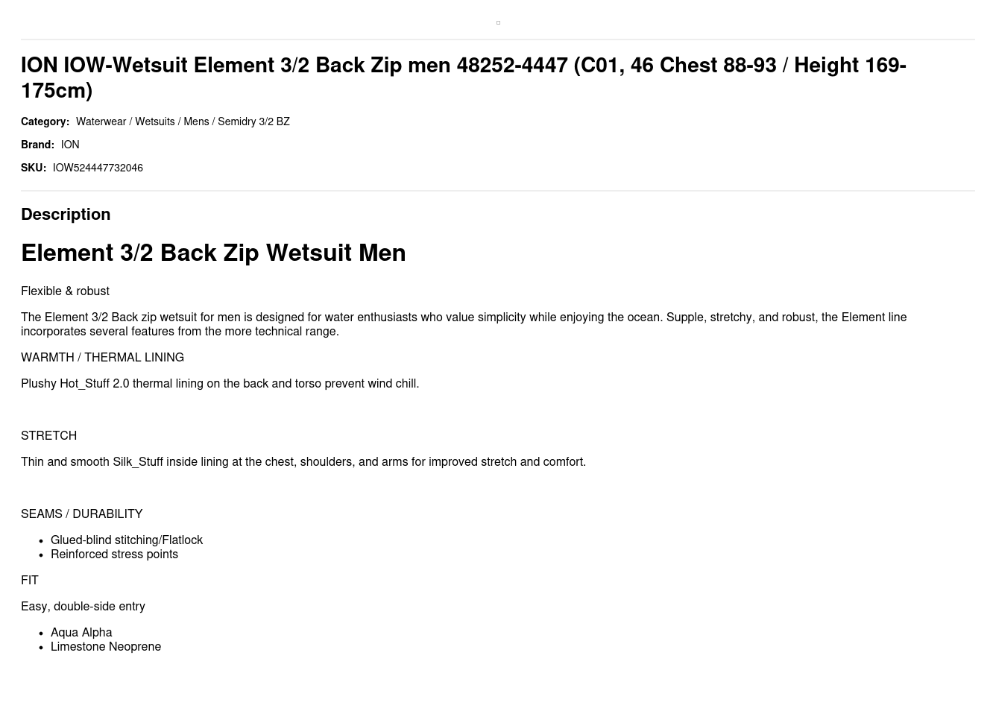
Task: Select the Limestone Neoprene bullet item
Action: (106, 647)
